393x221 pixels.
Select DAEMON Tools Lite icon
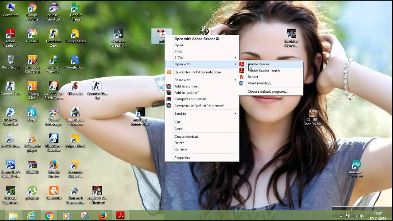point(10,117)
